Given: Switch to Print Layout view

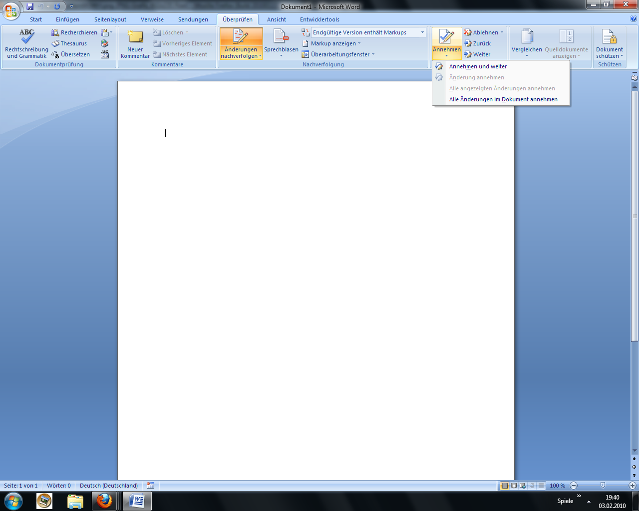Looking at the screenshot, I should [505, 486].
